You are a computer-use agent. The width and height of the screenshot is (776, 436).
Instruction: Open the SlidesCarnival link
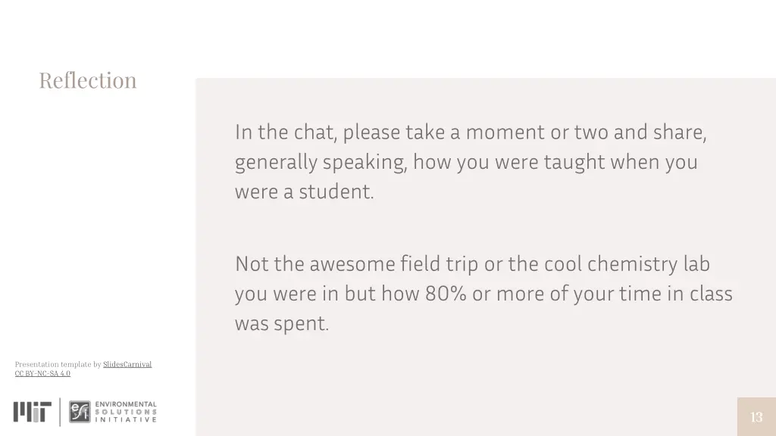tap(127, 364)
